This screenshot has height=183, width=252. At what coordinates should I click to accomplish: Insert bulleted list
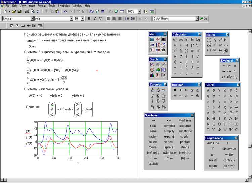127,19
